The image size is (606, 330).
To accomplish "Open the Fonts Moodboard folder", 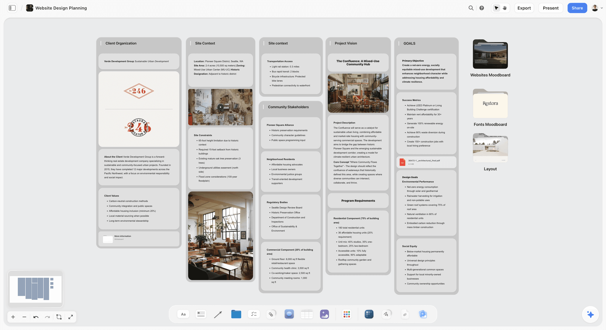I will tap(490, 103).
